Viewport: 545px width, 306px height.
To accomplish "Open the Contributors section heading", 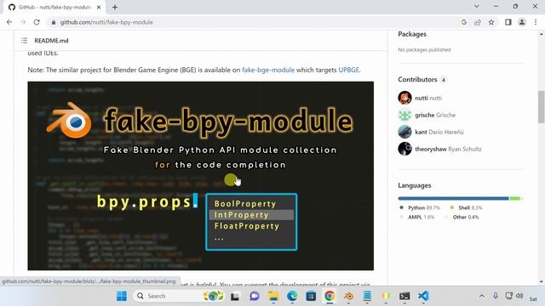I will [417, 79].
